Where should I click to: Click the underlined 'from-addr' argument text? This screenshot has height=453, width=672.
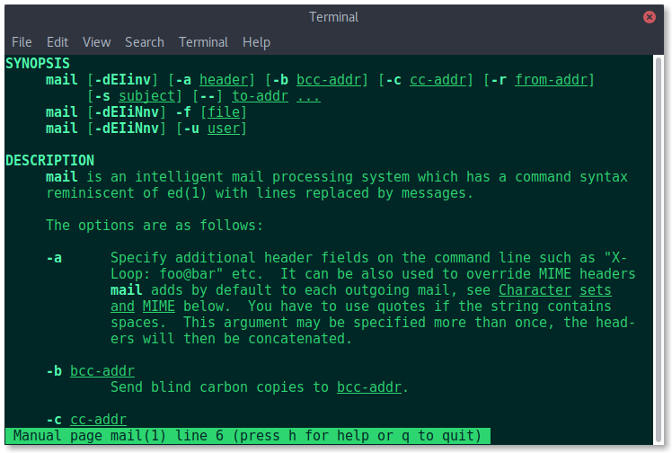[551, 80]
